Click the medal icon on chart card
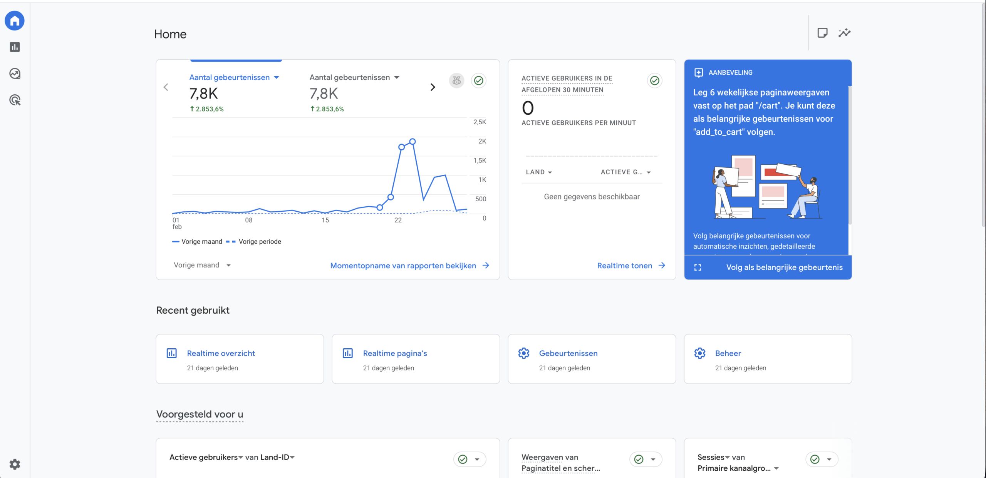This screenshot has width=986, height=478. point(456,80)
